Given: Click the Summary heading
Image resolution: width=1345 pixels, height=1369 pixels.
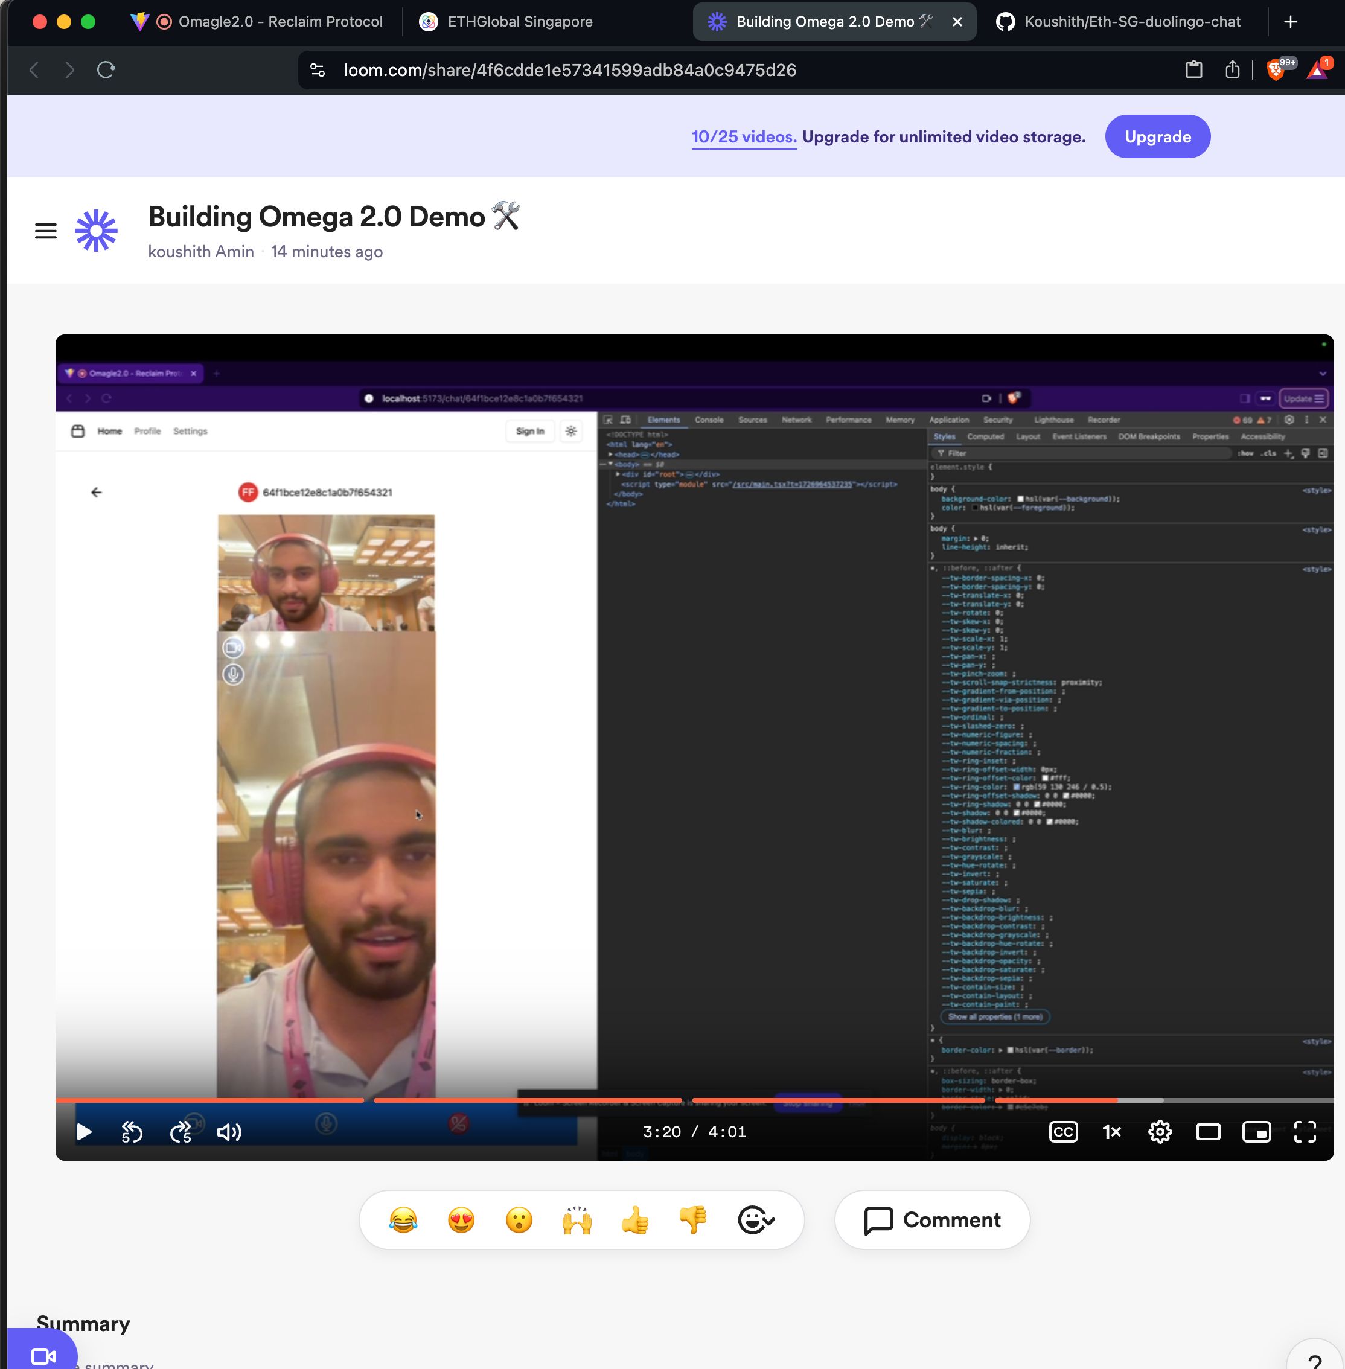Looking at the screenshot, I should tap(83, 1323).
